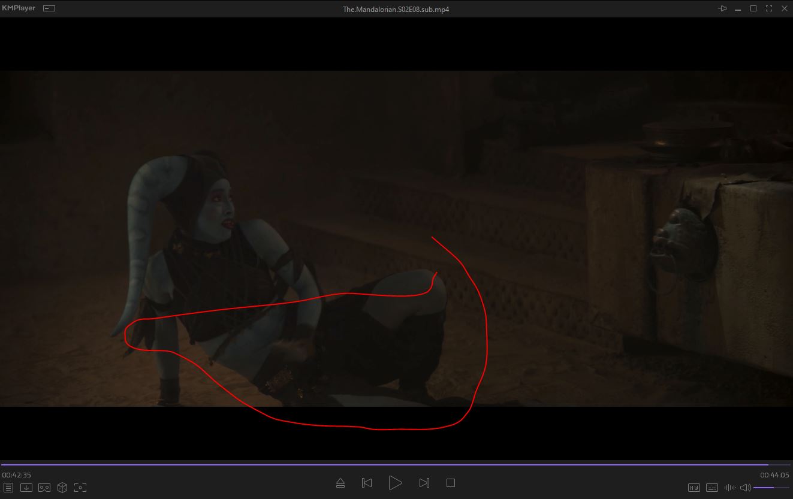Screen dimensions: 793x499
Task: Toggle subtitles display icon
Action: pos(711,488)
